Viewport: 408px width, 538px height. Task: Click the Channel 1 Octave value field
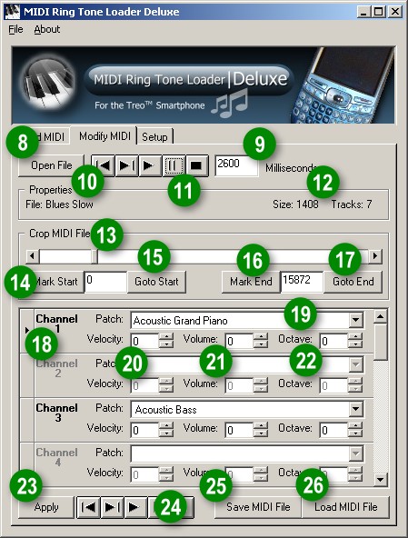pyautogui.click(x=334, y=341)
